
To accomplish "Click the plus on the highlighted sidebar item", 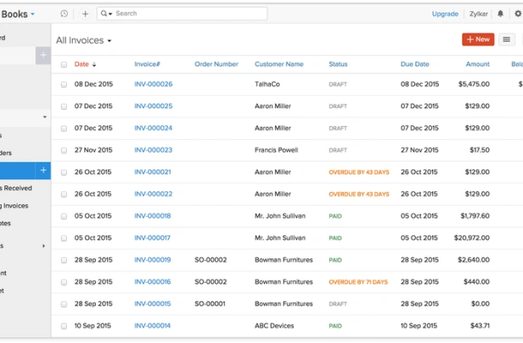I will click(43, 170).
